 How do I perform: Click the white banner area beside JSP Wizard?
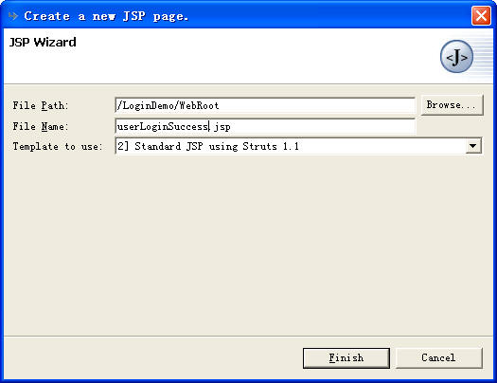point(254,57)
